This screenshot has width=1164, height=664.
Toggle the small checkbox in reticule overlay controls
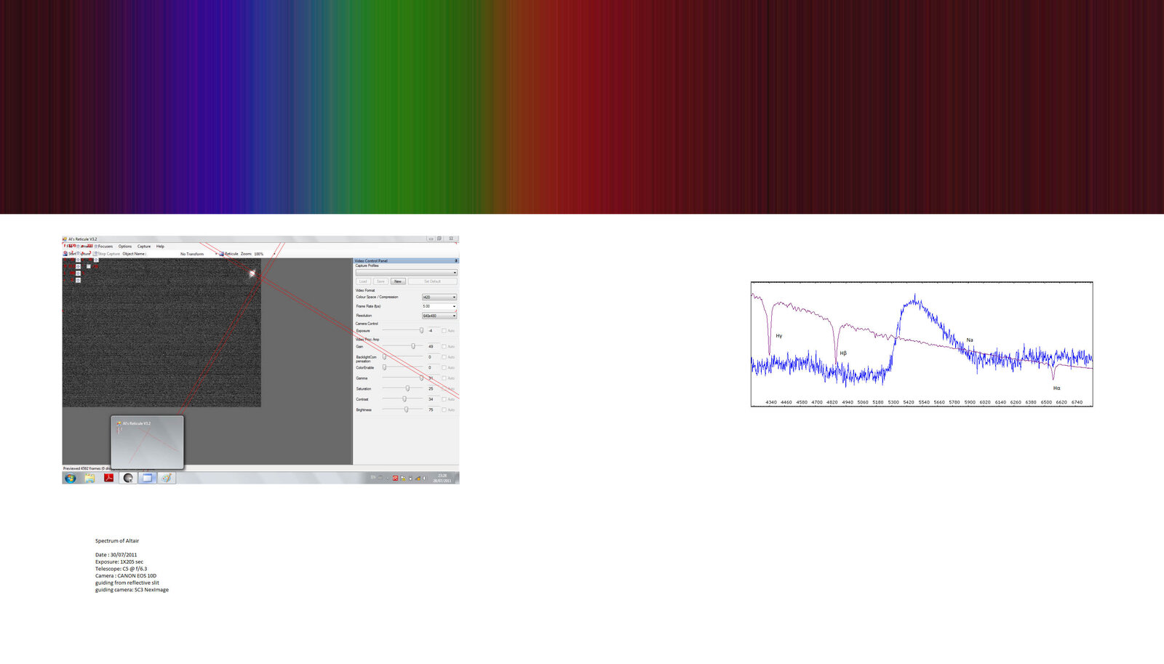[x=89, y=266]
